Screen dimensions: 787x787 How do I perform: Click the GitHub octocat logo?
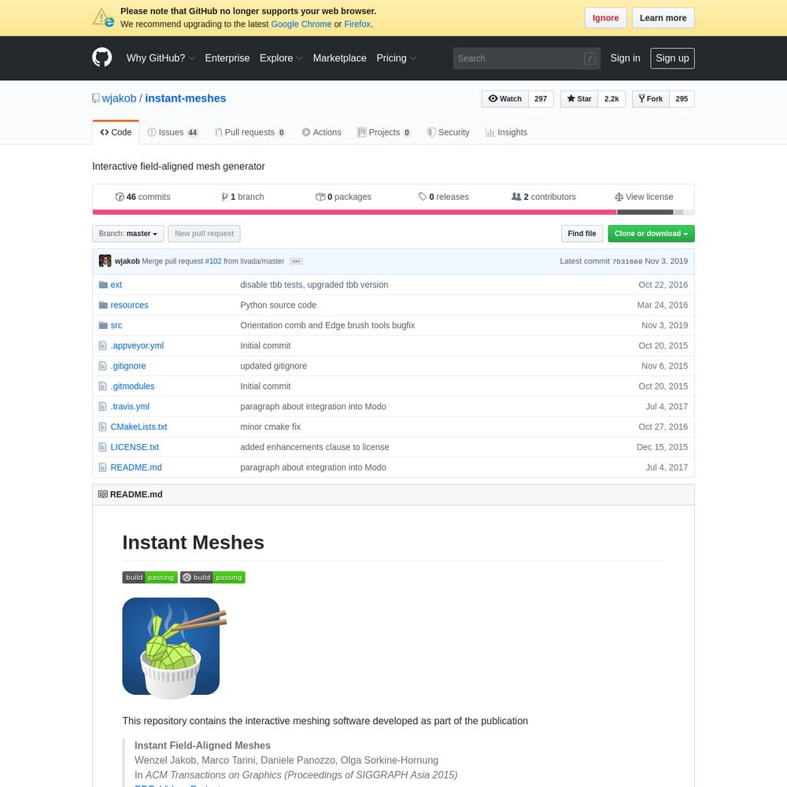click(x=102, y=57)
